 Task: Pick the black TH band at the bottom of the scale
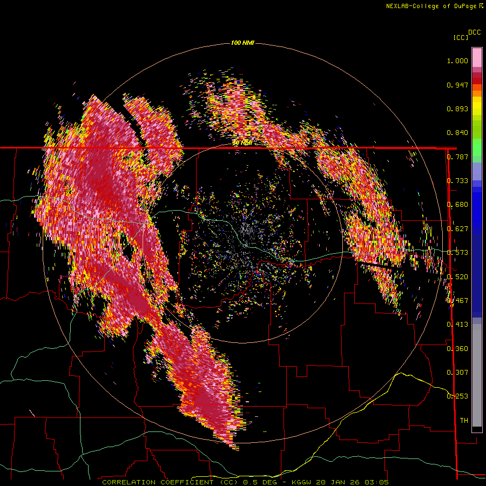point(477,429)
